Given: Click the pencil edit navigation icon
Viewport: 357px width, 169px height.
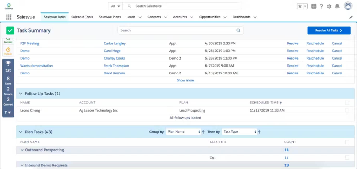Looking at the screenshot, I should pos(351,17).
